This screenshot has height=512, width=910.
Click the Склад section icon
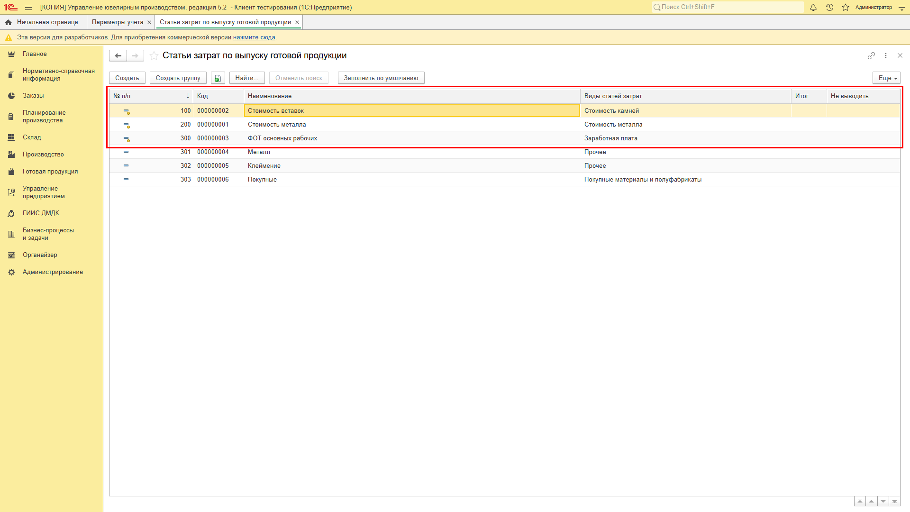(x=11, y=137)
